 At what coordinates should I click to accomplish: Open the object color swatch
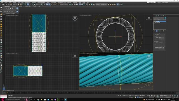(x=165, y=18)
